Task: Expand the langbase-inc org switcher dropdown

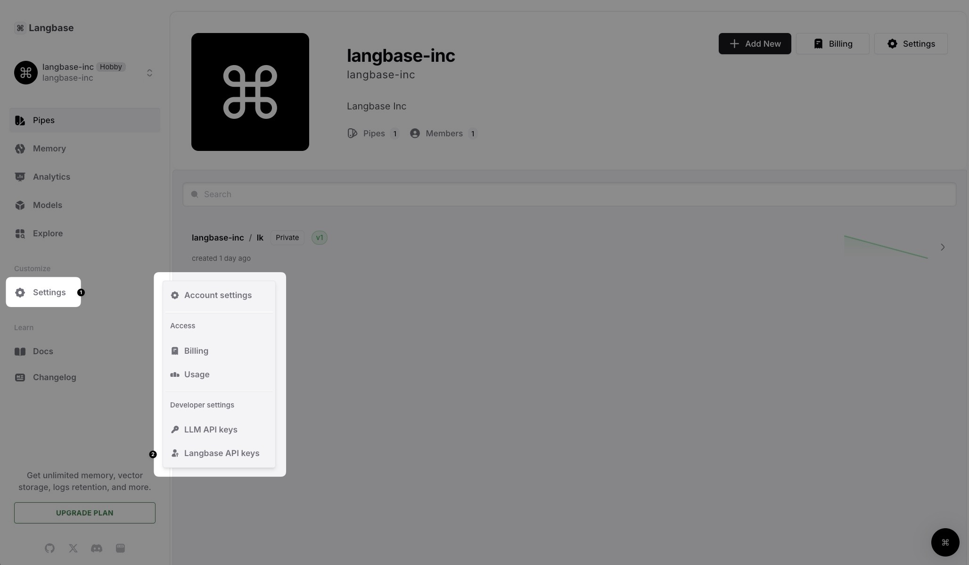Action: (x=149, y=72)
